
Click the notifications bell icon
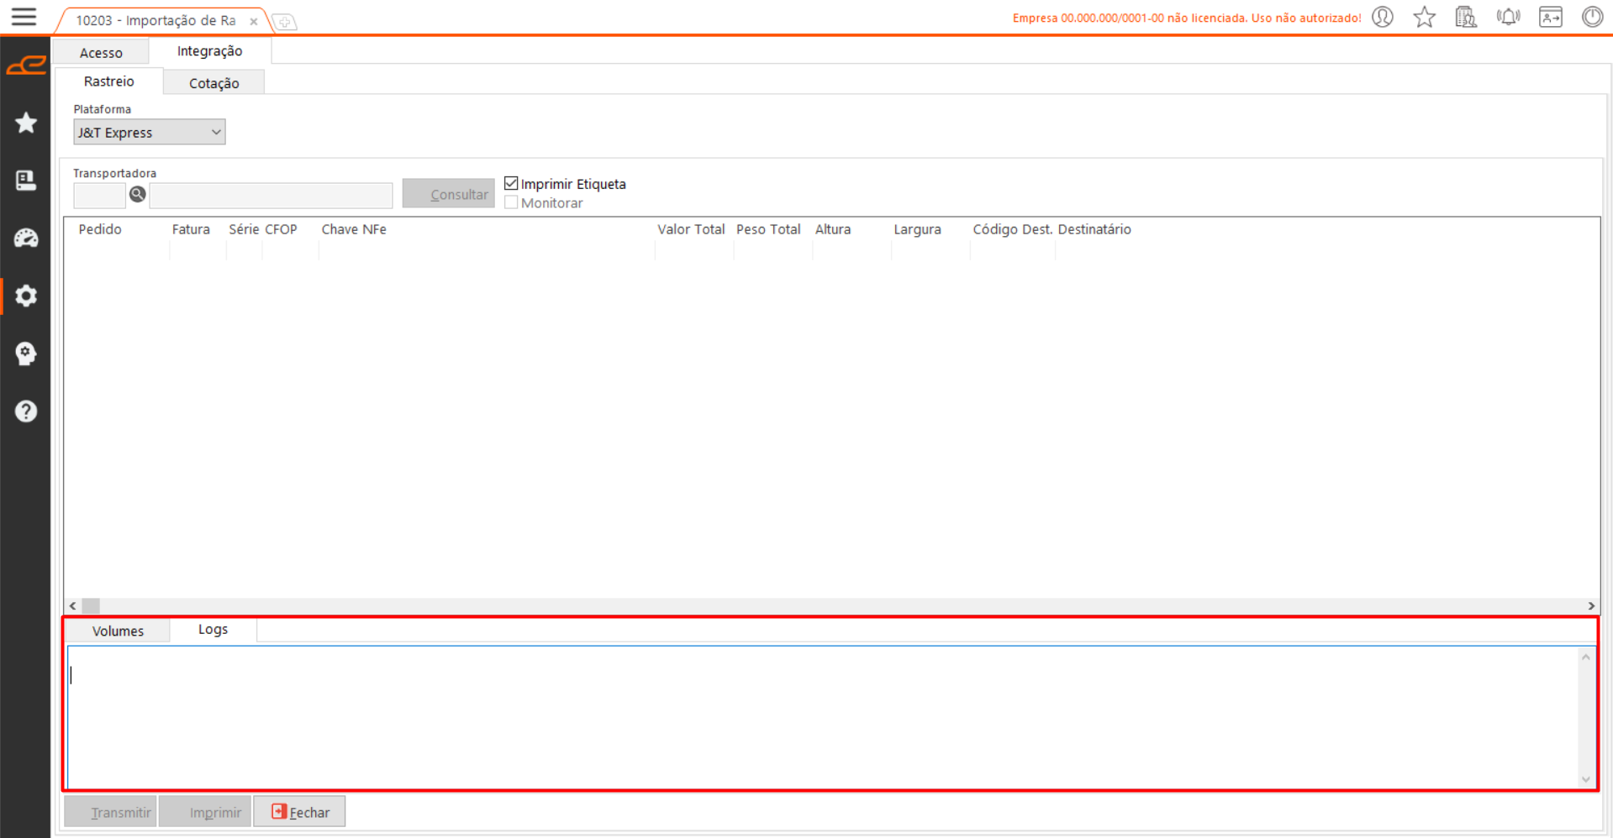click(x=1509, y=17)
